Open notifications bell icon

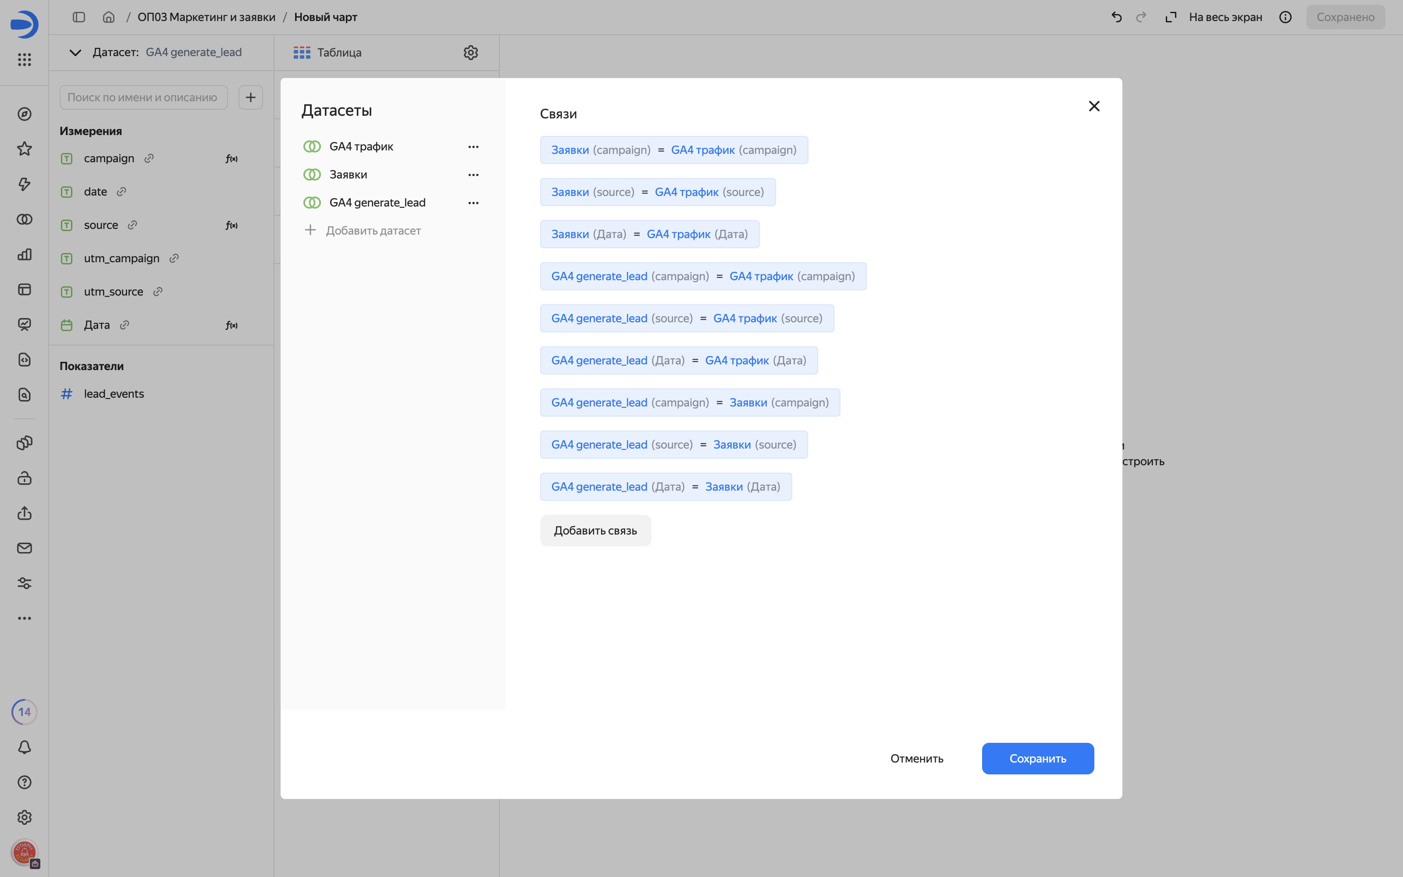tap(25, 747)
